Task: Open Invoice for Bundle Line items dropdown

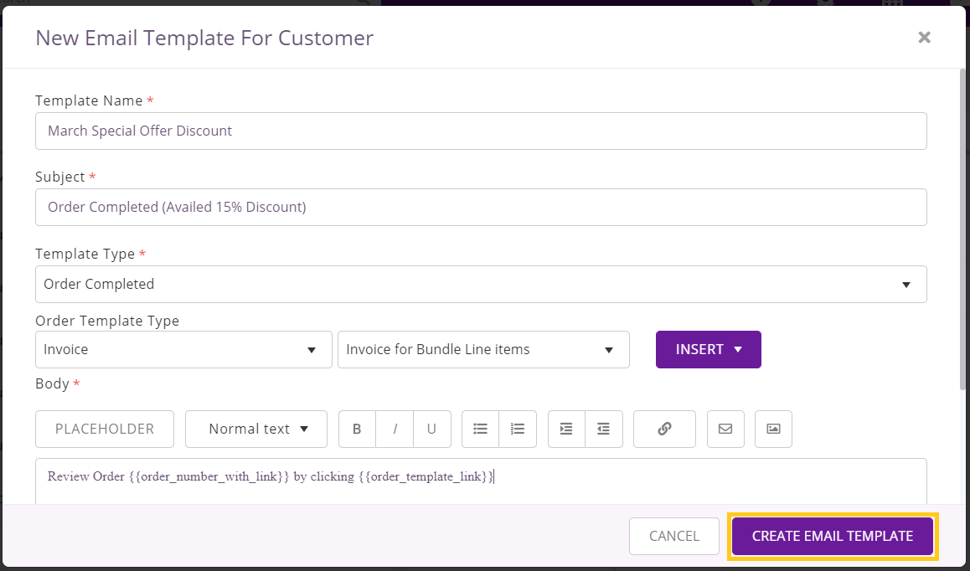Action: pyautogui.click(x=484, y=349)
